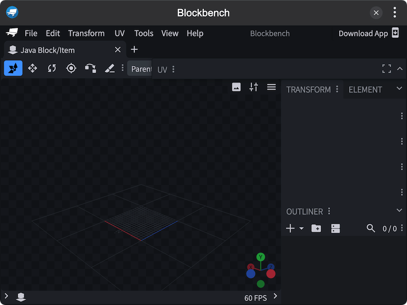Search the Outliner with magnifier icon
Viewport: 407px width, 305px height.
[x=371, y=228]
